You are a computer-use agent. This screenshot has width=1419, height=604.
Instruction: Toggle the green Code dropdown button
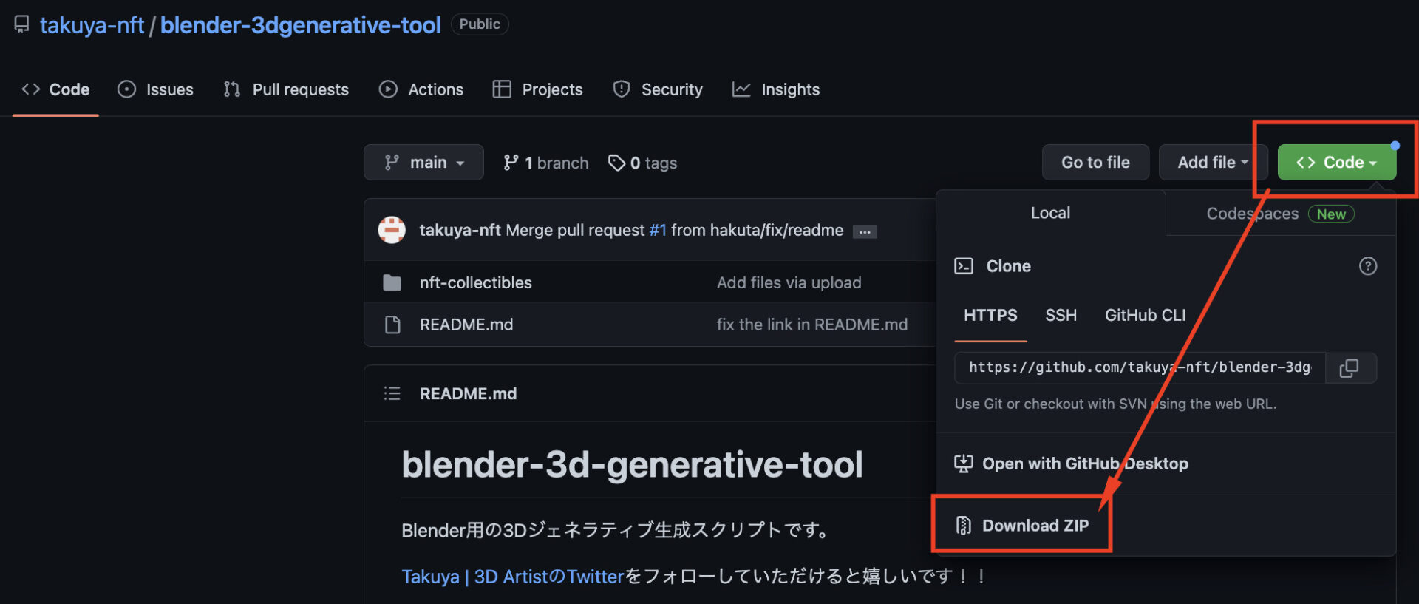coord(1336,163)
